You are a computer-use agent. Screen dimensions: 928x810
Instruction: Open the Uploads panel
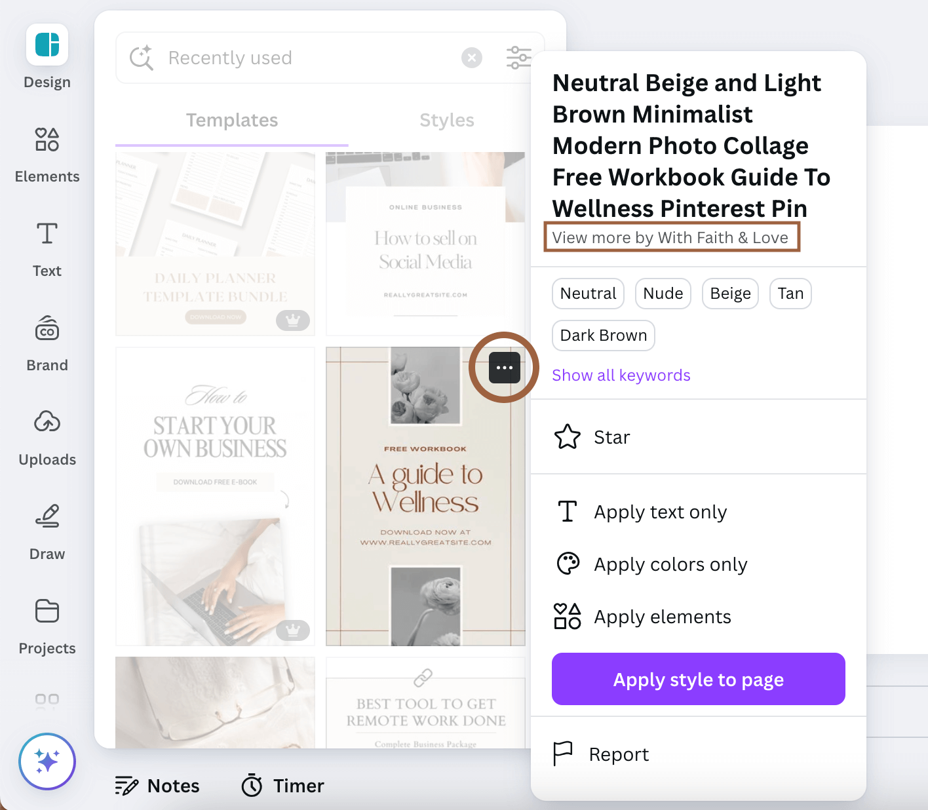point(47,435)
